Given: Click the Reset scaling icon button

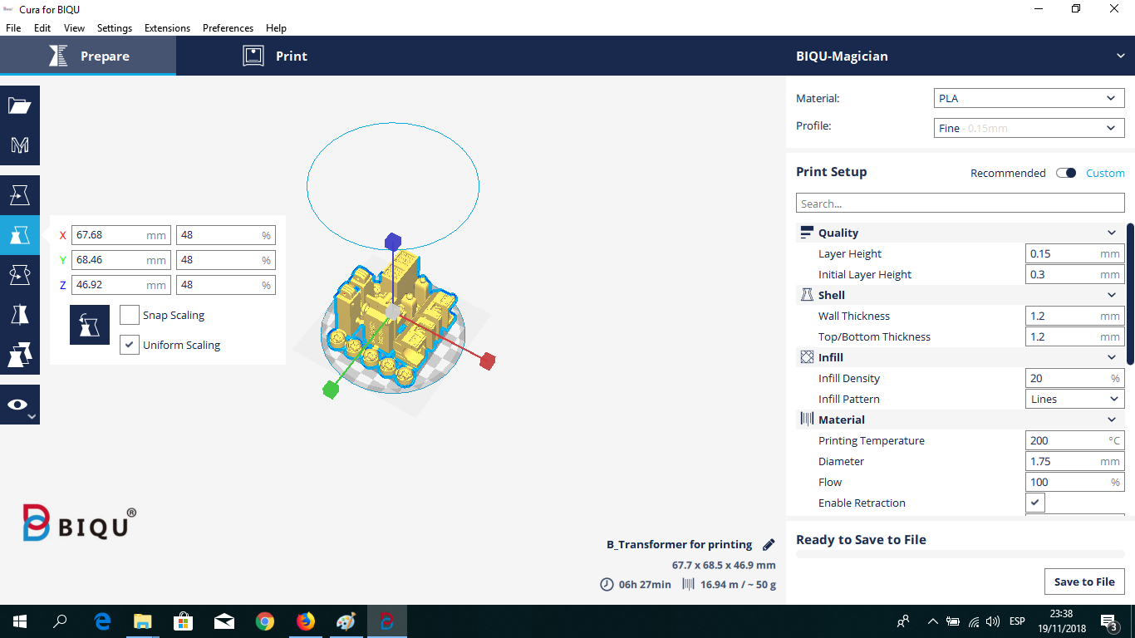Looking at the screenshot, I should click(x=90, y=324).
